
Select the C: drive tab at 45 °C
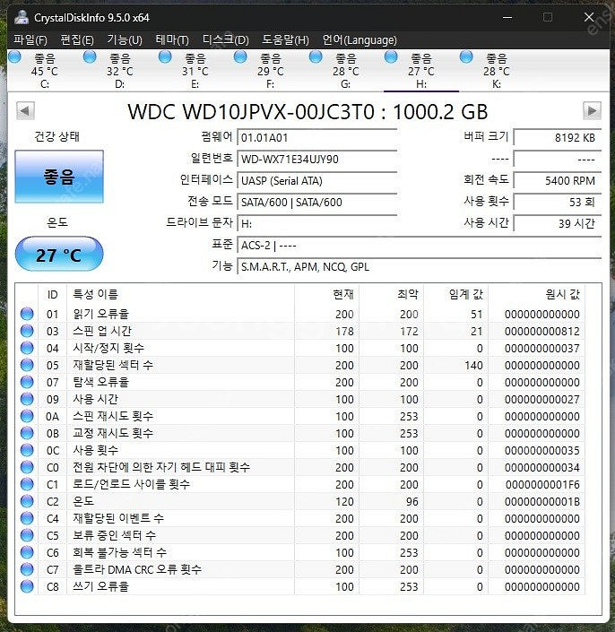pos(45,71)
